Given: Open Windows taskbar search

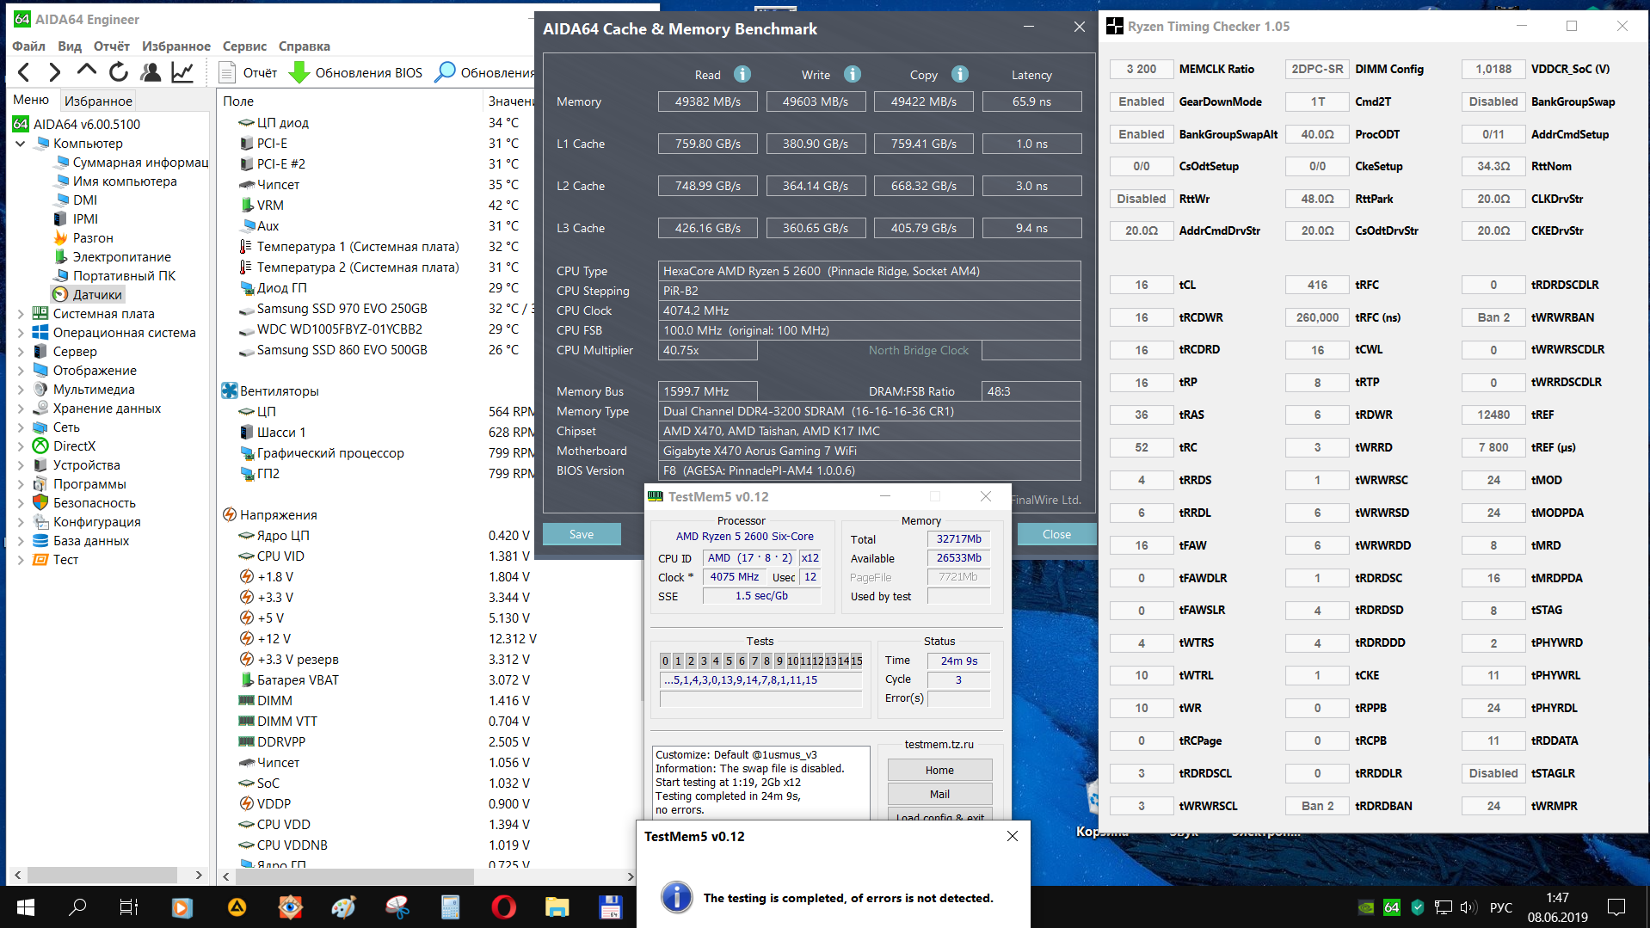Looking at the screenshot, I should 77,906.
